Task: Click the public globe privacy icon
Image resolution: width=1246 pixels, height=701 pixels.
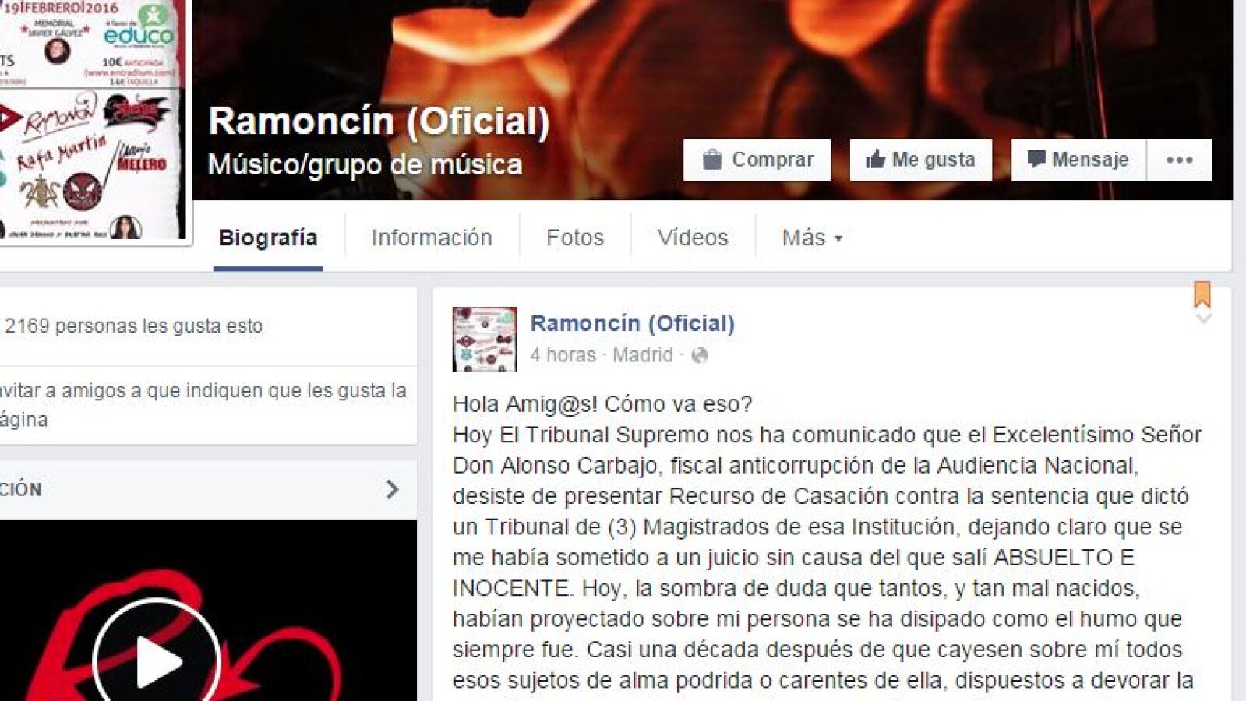Action: click(x=700, y=355)
